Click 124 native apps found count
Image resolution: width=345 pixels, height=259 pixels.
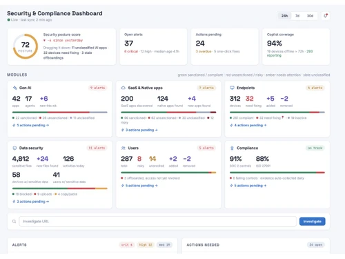point(163,99)
